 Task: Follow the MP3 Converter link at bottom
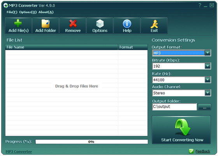click(19, 152)
